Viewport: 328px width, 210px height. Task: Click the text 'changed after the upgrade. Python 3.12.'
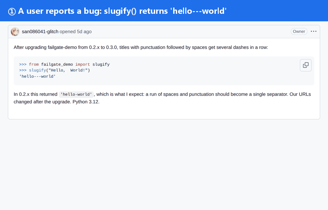pos(56,102)
